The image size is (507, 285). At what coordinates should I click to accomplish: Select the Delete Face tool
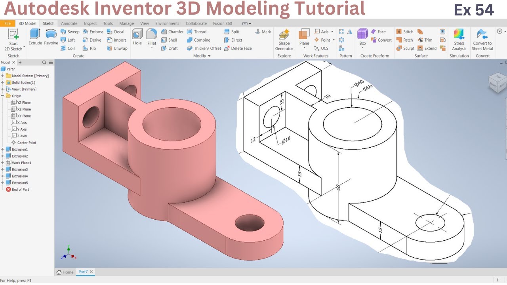238,48
